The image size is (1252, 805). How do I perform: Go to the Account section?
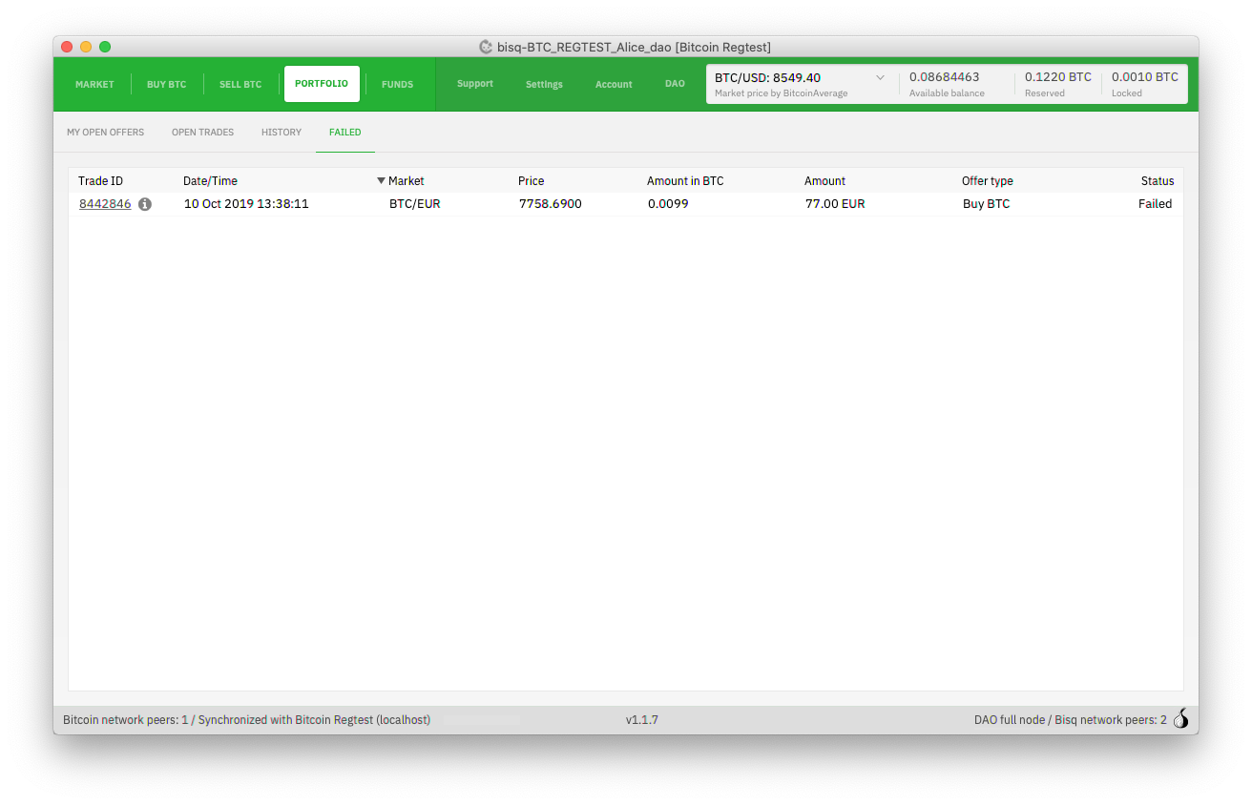[x=614, y=85]
